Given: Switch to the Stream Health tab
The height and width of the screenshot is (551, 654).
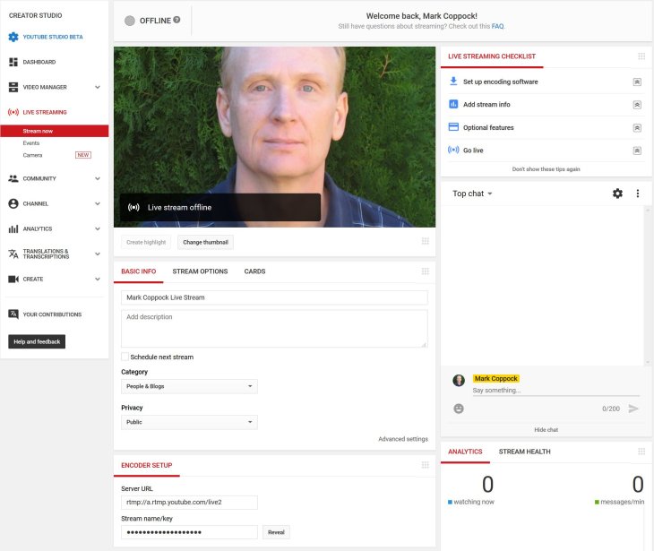Looking at the screenshot, I should coord(524,452).
